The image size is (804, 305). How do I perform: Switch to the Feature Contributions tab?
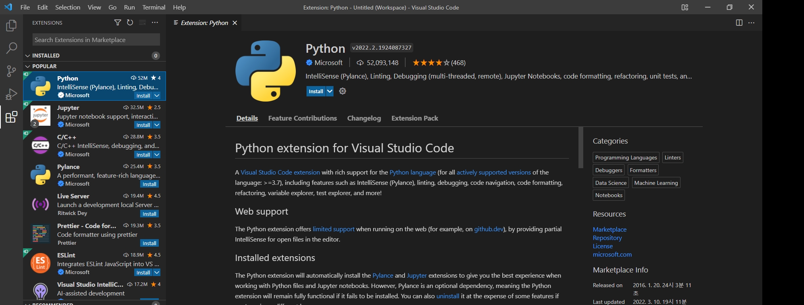[x=302, y=118]
